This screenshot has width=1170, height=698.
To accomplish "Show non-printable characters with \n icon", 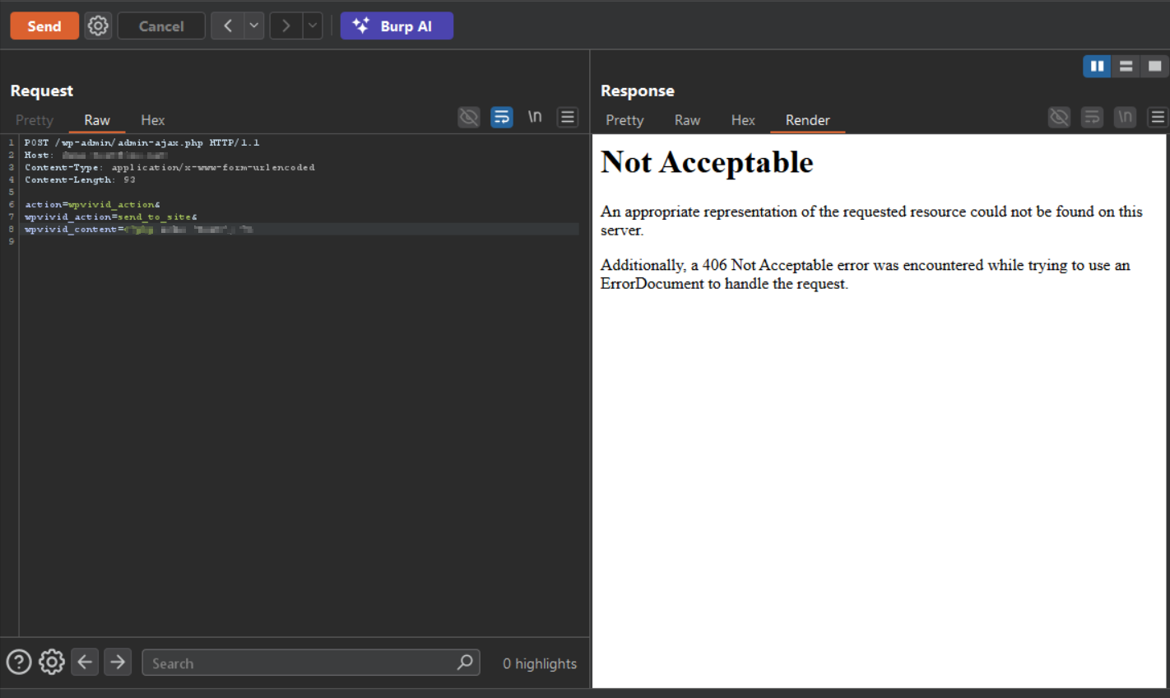I will (x=535, y=117).
